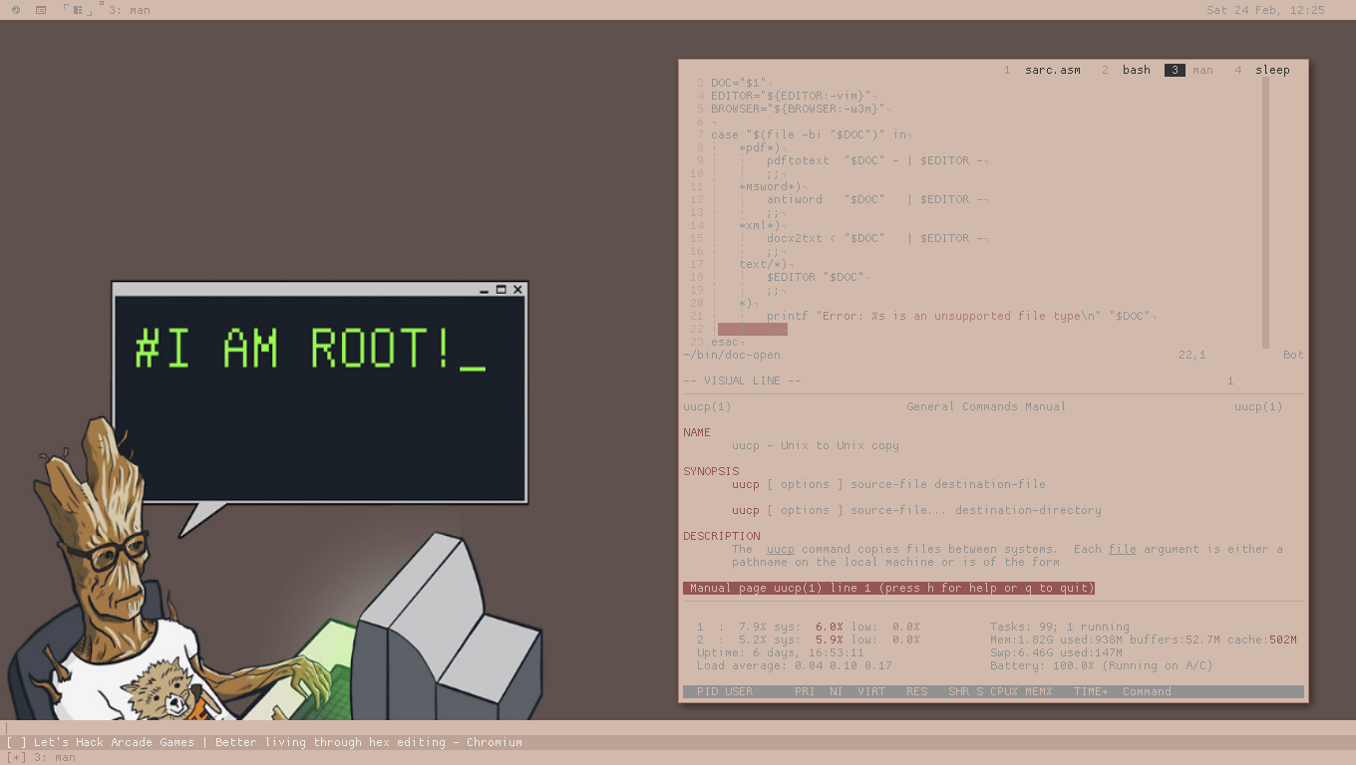
Task: Click the CPU 1 usage row in htop
Action: coord(809,627)
